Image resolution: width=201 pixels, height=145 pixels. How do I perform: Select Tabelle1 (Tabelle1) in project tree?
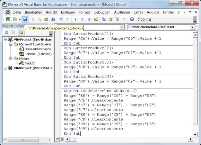point(38,54)
